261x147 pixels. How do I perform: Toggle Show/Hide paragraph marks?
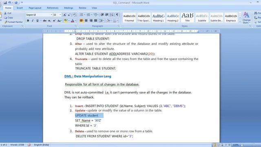[x=117, y=15]
